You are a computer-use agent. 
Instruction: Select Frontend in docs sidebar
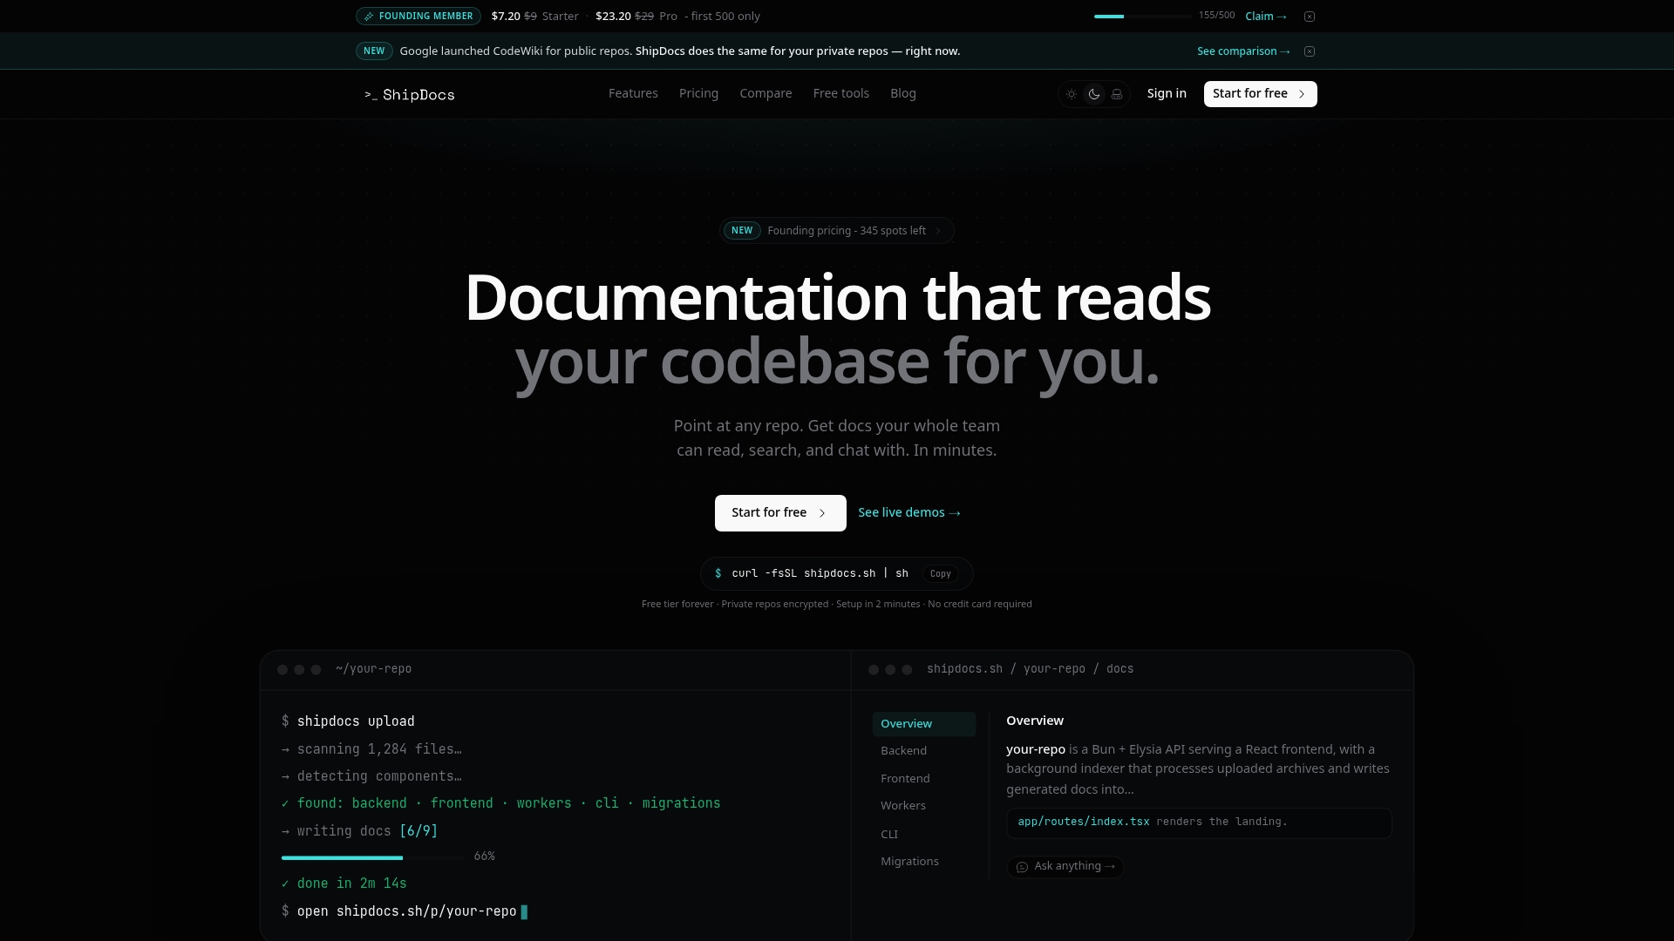[x=905, y=779]
